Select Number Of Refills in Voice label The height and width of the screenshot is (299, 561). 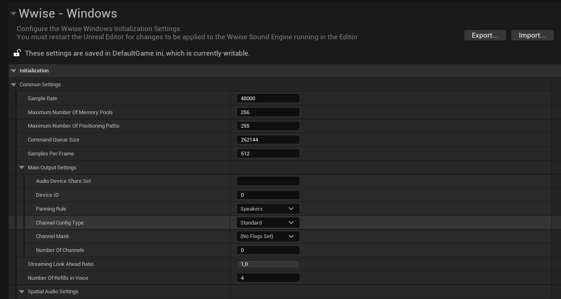tap(58, 278)
